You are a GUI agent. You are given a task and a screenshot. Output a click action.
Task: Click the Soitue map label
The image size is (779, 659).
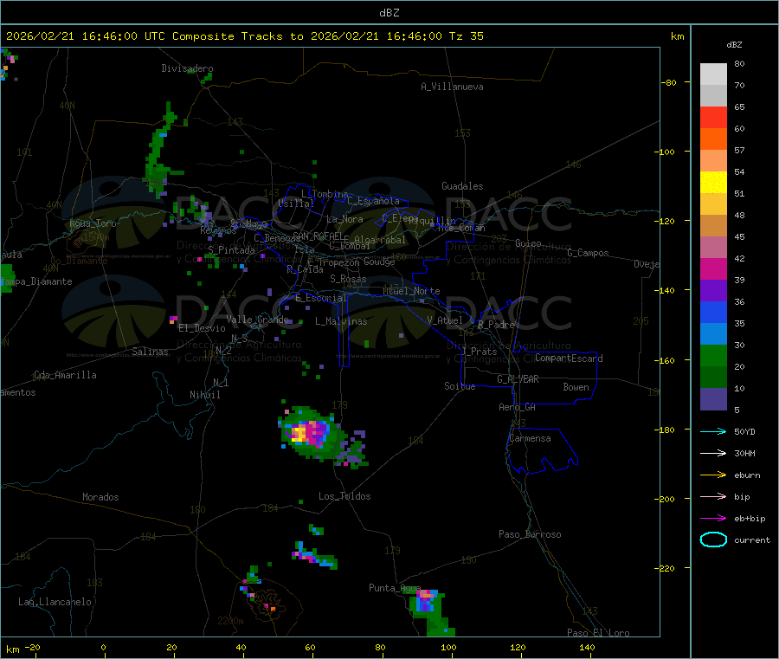coord(460,386)
